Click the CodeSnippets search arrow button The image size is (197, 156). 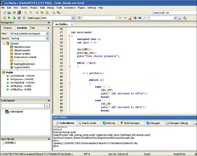[x=47, y=106]
